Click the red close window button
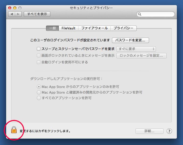This screenshot has width=183, height=145. [x=10, y=8]
